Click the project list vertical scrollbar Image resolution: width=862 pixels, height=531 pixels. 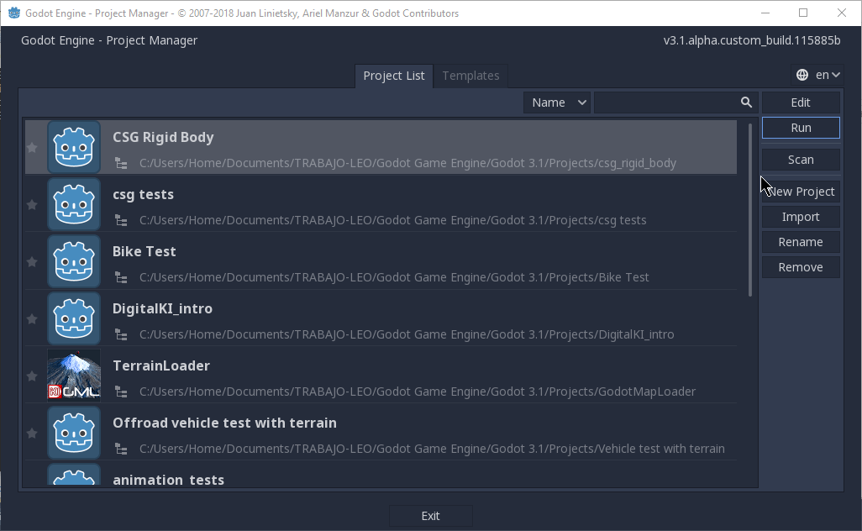pos(750,211)
